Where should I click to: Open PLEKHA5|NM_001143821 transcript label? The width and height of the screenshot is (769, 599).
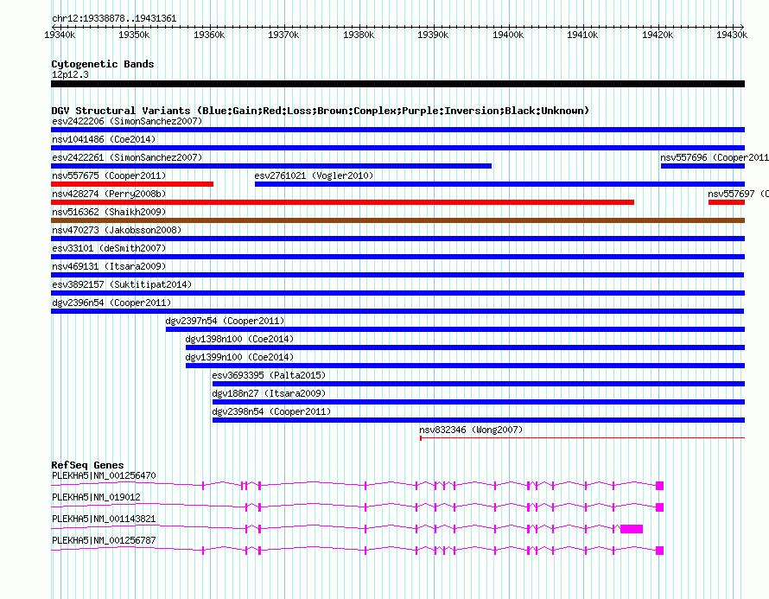click(x=104, y=519)
